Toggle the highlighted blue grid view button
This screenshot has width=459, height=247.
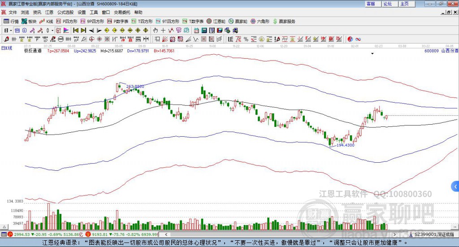pyautogui.click(x=17, y=30)
